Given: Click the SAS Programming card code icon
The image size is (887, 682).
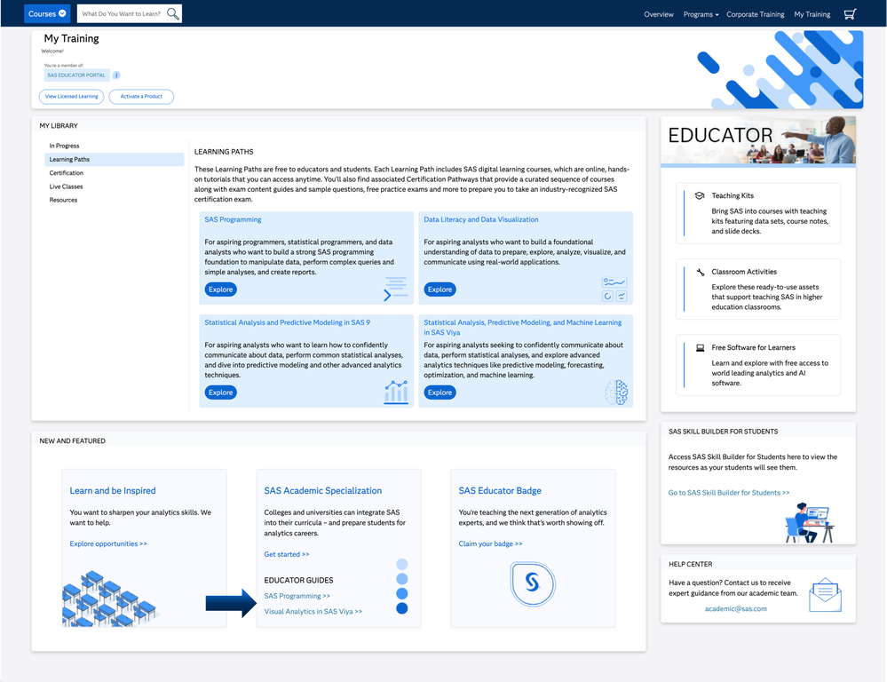Looking at the screenshot, I should point(395,289).
